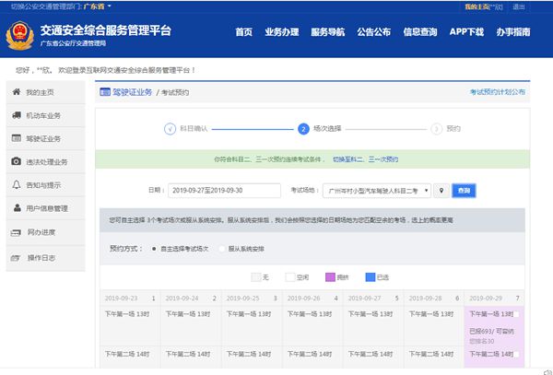This screenshot has width=553, height=375.
Task: Check the 下午第二场 14时 box on 2019-09-29
Action: tap(516, 354)
